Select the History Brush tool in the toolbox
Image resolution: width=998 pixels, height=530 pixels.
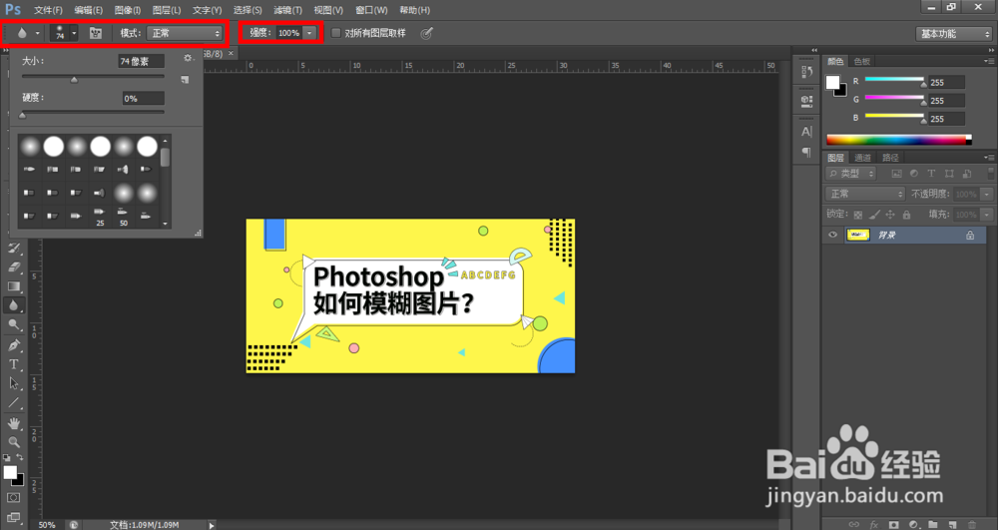(14, 249)
